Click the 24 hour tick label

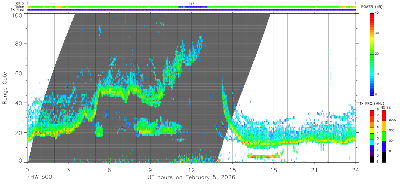[356, 170]
